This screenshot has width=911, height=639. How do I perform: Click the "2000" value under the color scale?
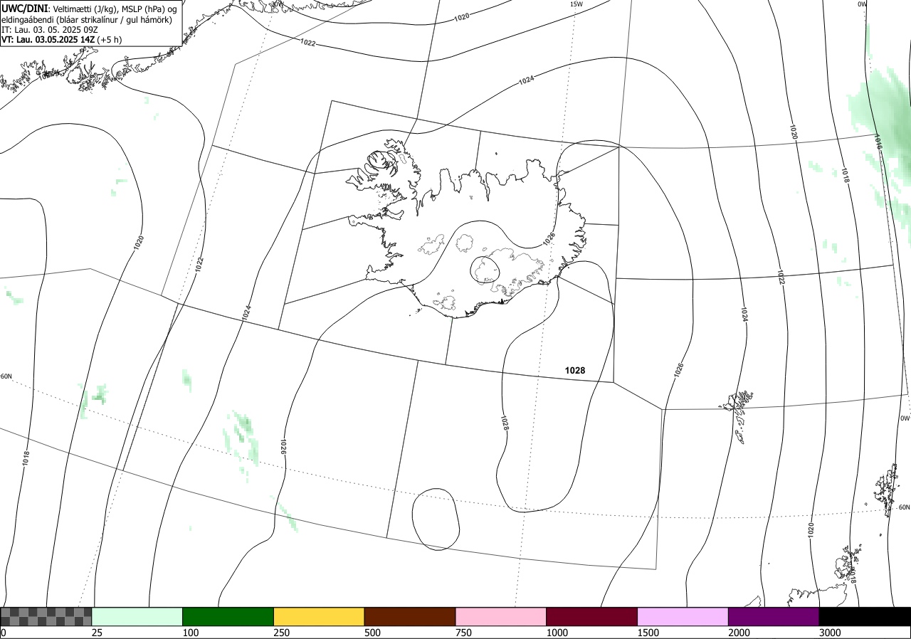pyautogui.click(x=739, y=633)
